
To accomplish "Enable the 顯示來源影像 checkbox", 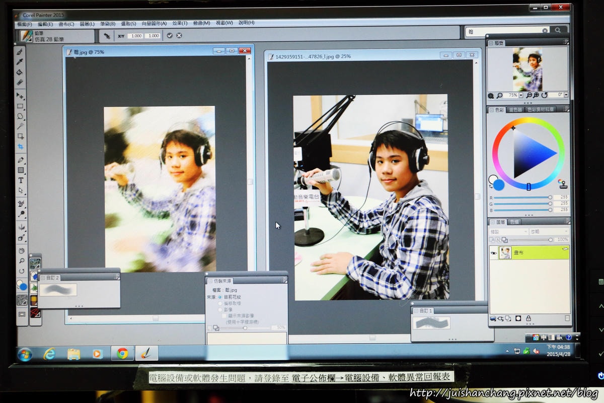I will [224, 316].
